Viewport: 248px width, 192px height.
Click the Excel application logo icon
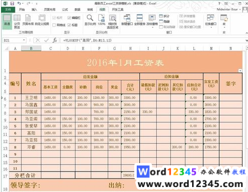point(5,3)
